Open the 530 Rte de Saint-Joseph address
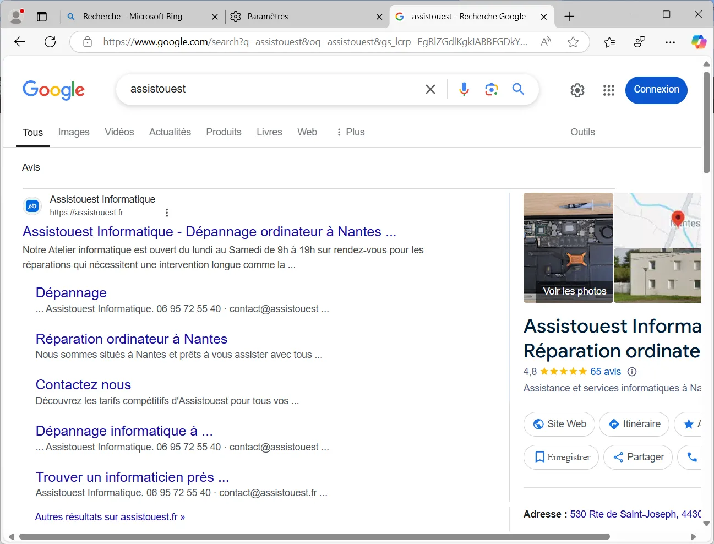714x544 pixels. 636,514
